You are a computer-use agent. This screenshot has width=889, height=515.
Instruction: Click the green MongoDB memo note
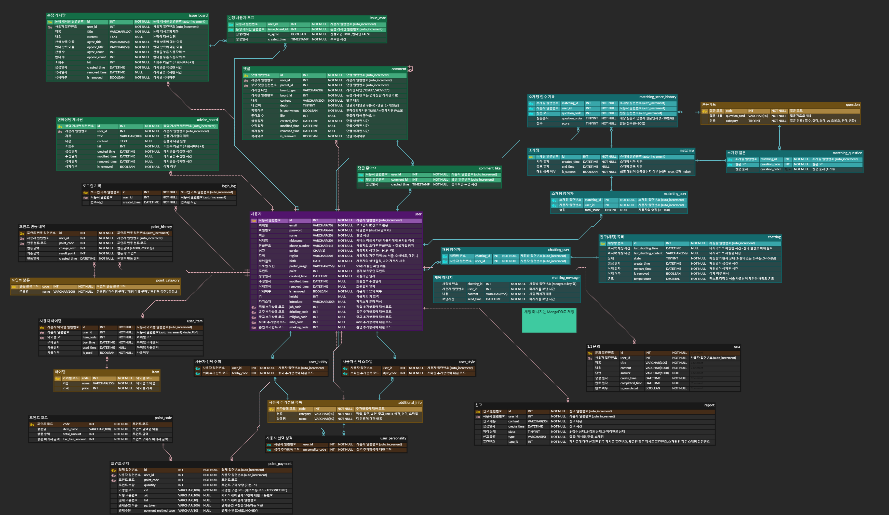pyautogui.click(x=549, y=320)
